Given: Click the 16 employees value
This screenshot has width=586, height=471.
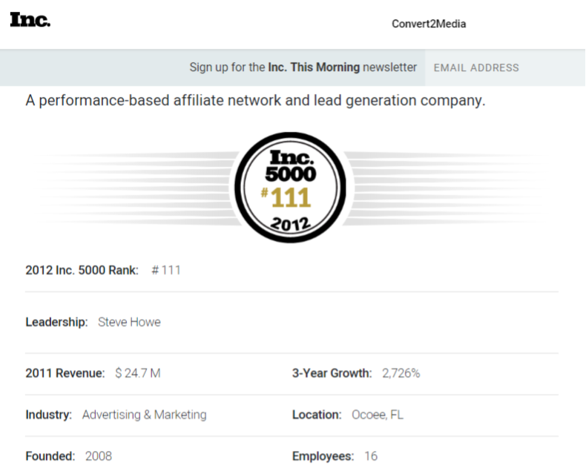Looking at the screenshot, I should coord(371,456).
